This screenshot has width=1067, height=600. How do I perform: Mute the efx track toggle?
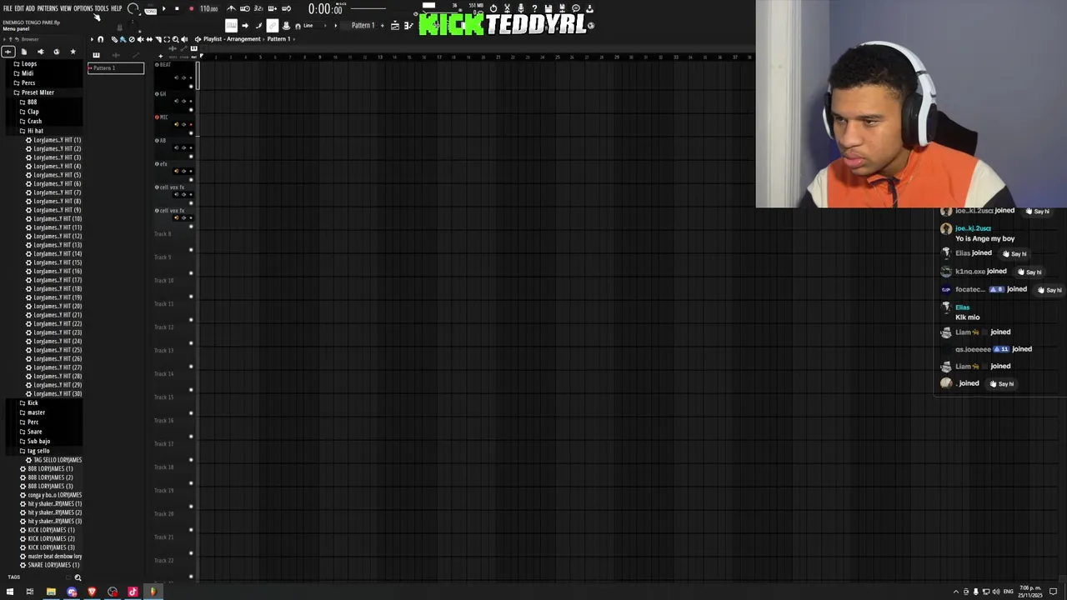pyautogui.click(x=190, y=178)
